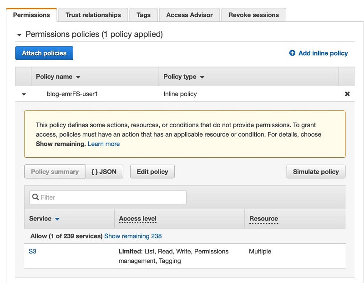Viewport: 364px width, 283px height.
Task: Click the Edit policy button
Action: (x=152, y=172)
